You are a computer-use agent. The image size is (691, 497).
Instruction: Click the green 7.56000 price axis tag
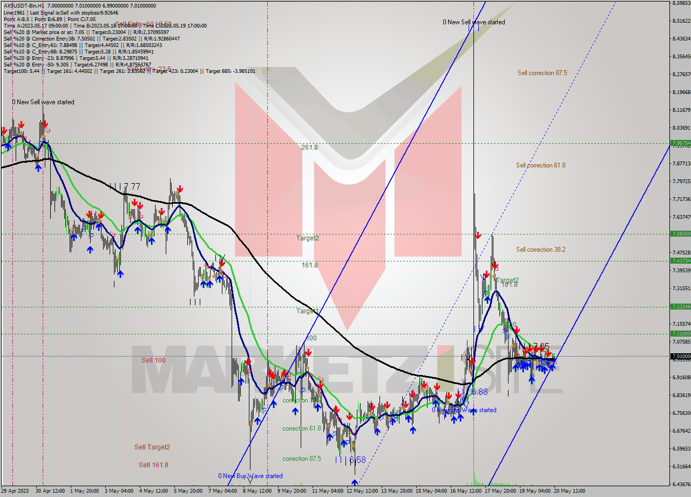(x=681, y=234)
